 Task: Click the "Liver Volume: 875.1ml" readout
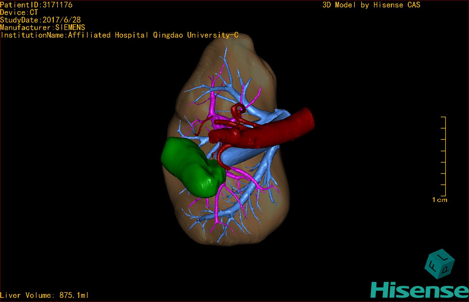[x=44, y=295]
